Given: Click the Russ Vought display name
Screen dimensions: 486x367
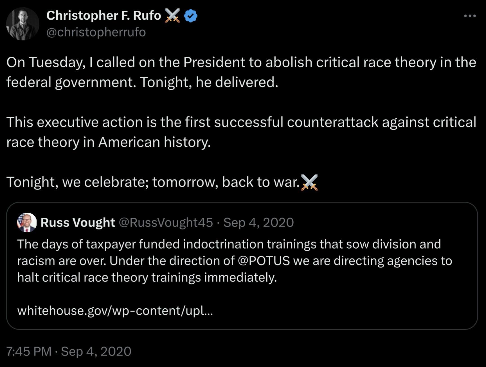Looking at the screenshot, I should pos(78,223).
